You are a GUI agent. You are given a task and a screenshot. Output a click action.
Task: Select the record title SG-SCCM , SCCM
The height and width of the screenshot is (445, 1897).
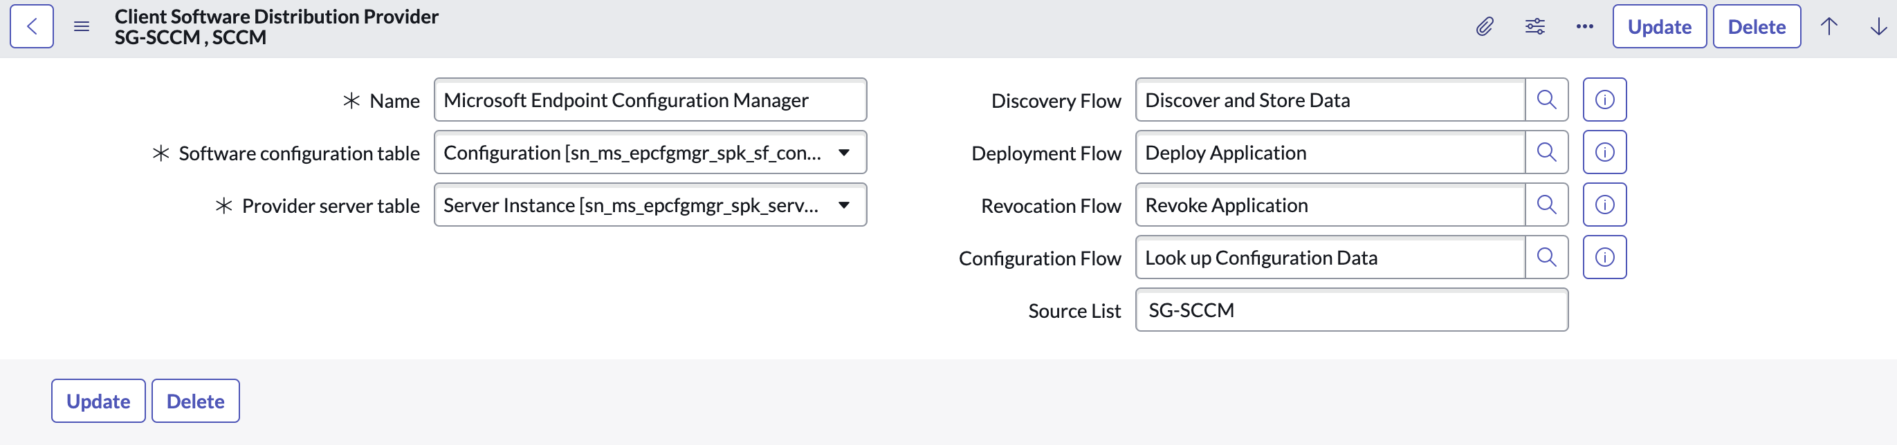pyautogui.click(x=190, y=37)
